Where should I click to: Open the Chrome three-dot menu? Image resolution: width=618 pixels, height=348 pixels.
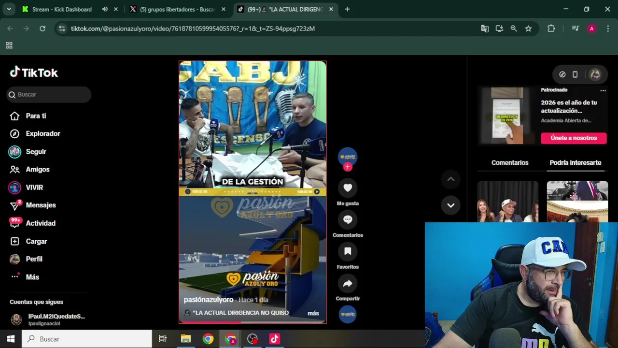pyautogui.click(x=608, y=29)
